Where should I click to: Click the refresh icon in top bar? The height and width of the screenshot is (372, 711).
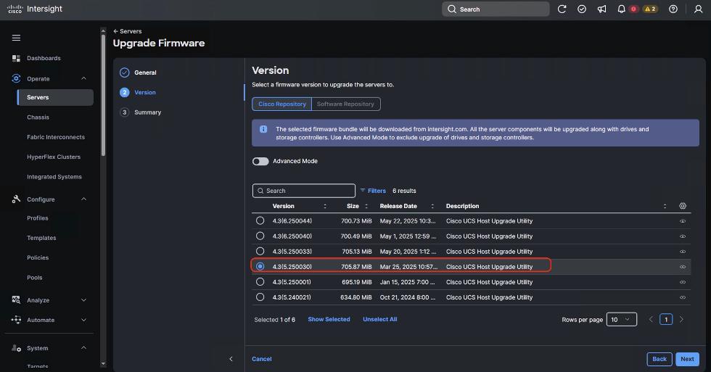point(562,9)
